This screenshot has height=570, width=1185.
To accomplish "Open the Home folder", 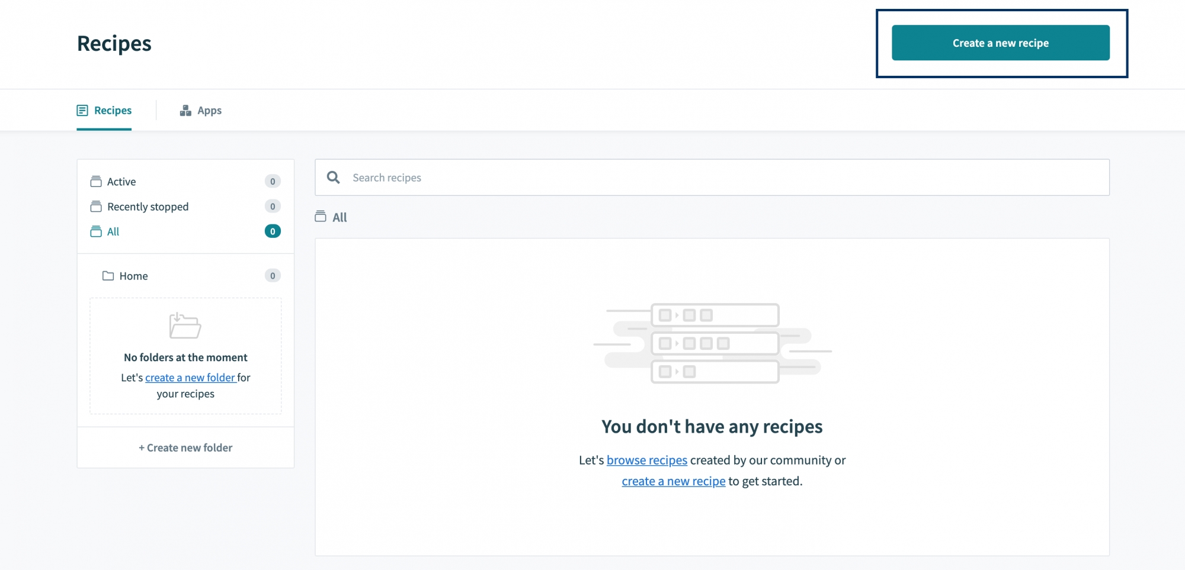I will pyautogui.click(x=133, y=276).
